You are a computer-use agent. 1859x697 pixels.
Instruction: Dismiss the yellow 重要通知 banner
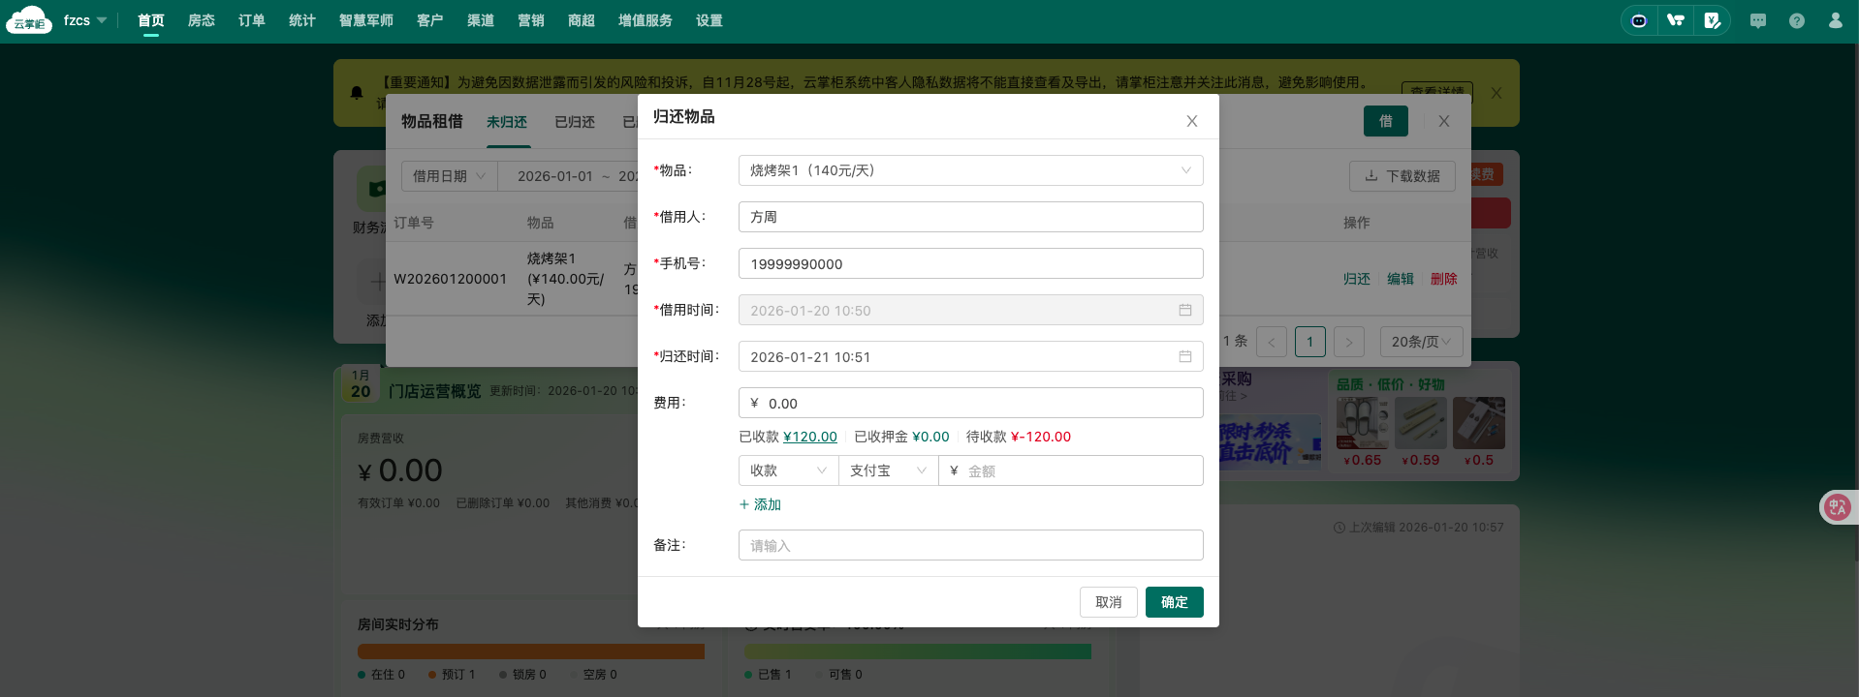point(1497,93)
